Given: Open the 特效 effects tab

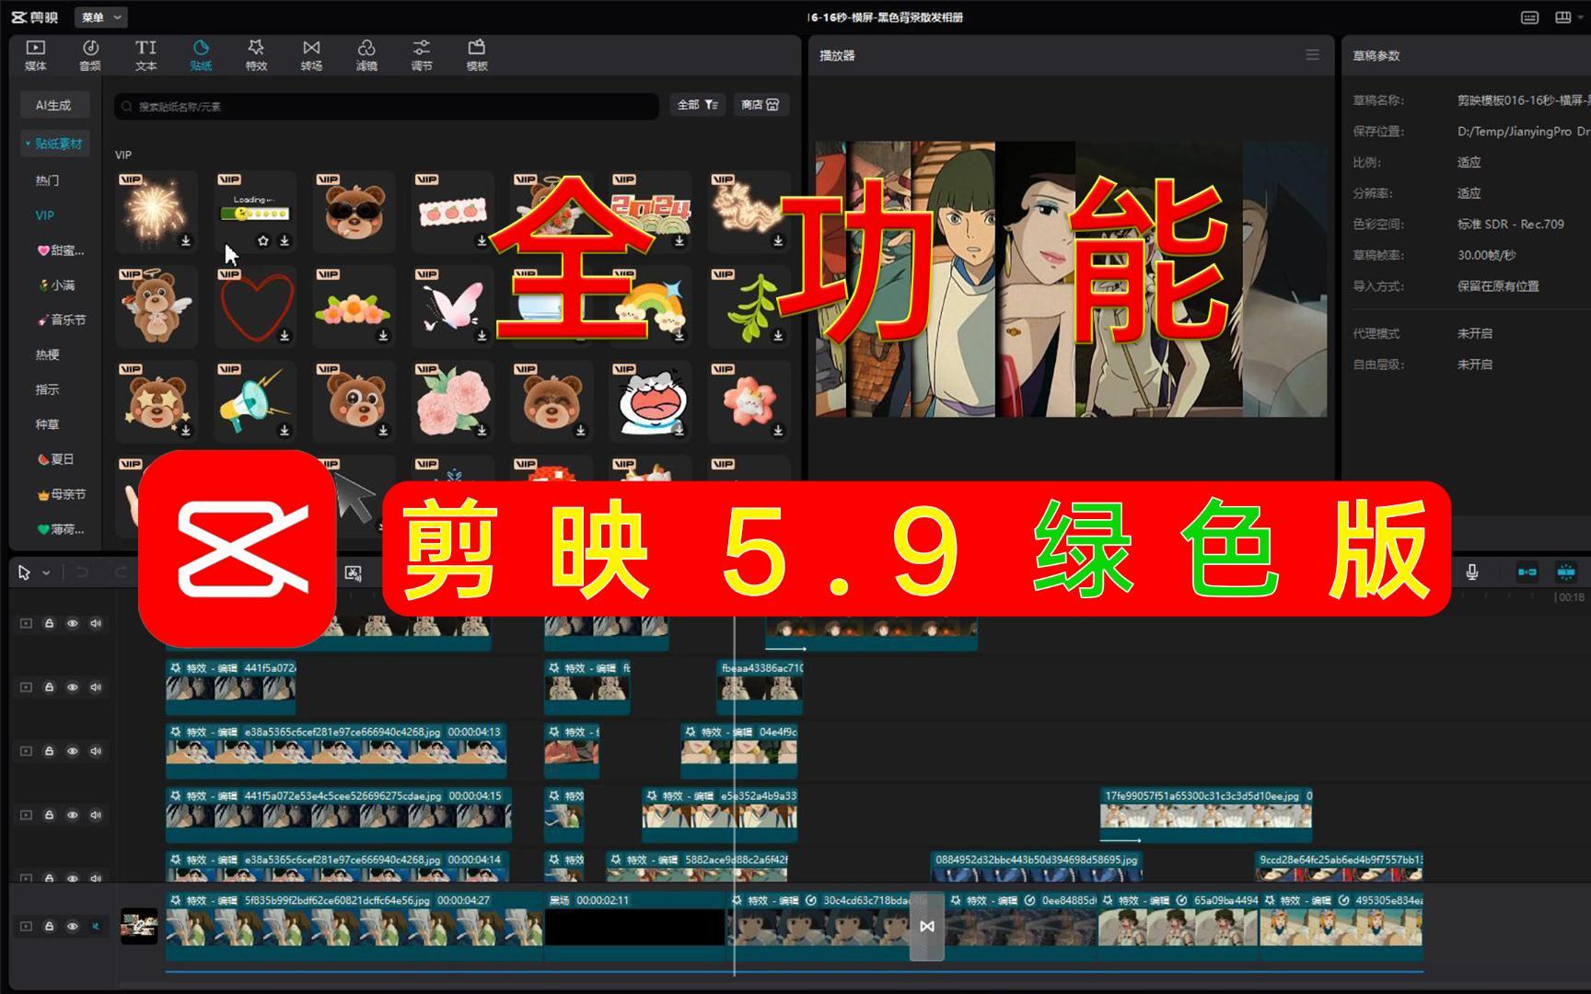Looking at the screenshot, I should point(256,55).
